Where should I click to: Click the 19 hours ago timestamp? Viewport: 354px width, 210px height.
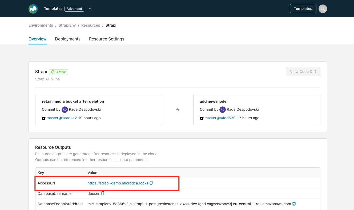(x=89, y=118)
